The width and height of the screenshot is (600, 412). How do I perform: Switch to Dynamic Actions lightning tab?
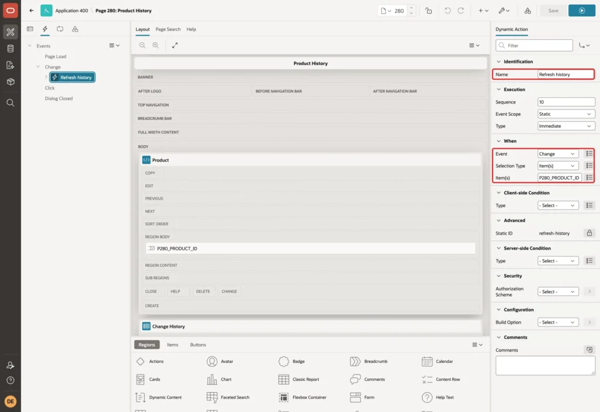tap(45, 29)
